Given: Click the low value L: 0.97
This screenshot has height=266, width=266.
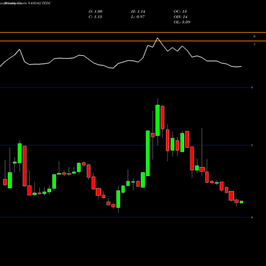Looking at the screenshot, I should click(138, 17).
